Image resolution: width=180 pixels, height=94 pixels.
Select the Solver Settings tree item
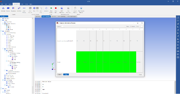pyautogui.click(x=10, y=75)
